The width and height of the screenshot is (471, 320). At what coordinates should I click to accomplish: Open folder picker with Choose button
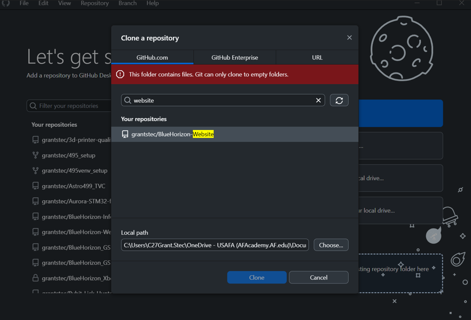pyautogui.click(x=331, y=245)
